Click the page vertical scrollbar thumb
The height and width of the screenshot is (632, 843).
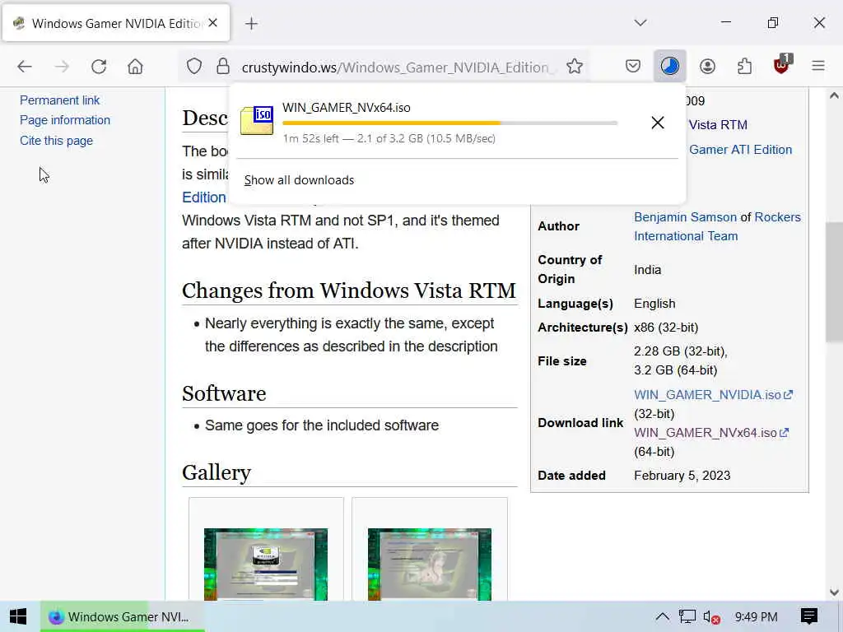tap(834, 281)
